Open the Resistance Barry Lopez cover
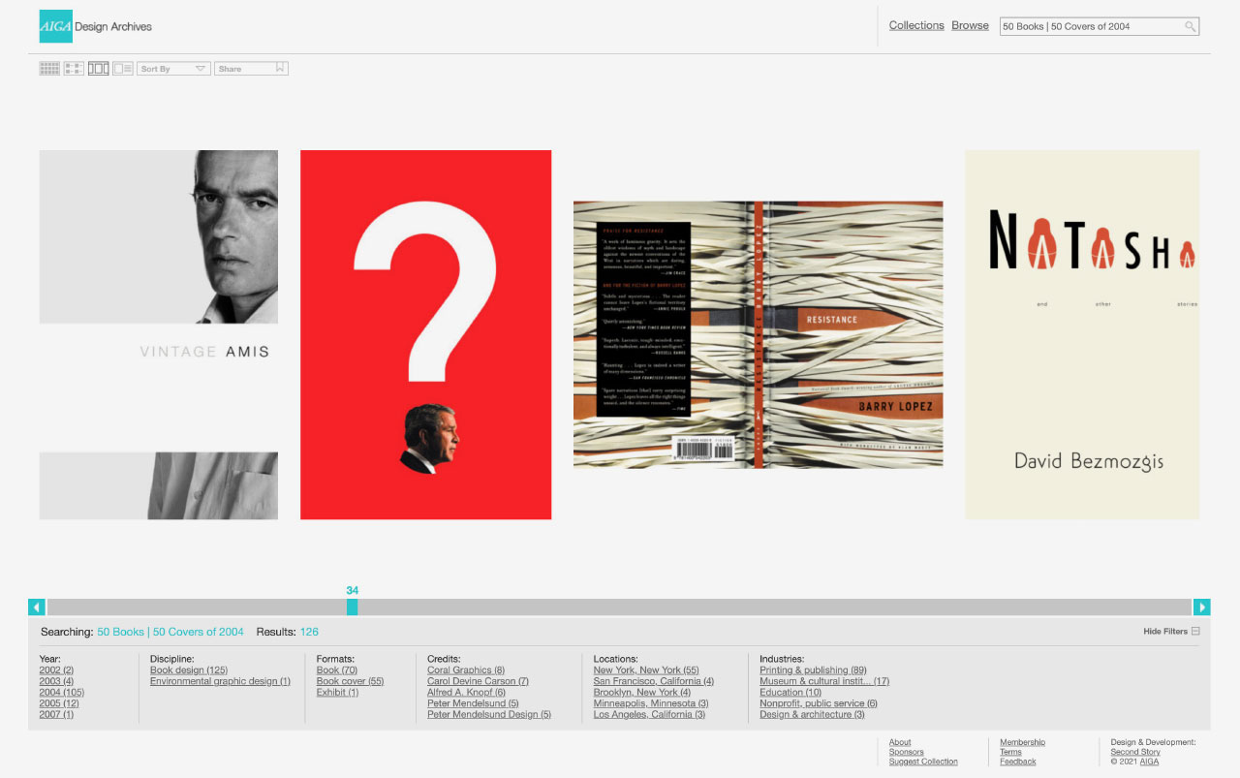Screen dimensions: 1240x778 (758, 334)
